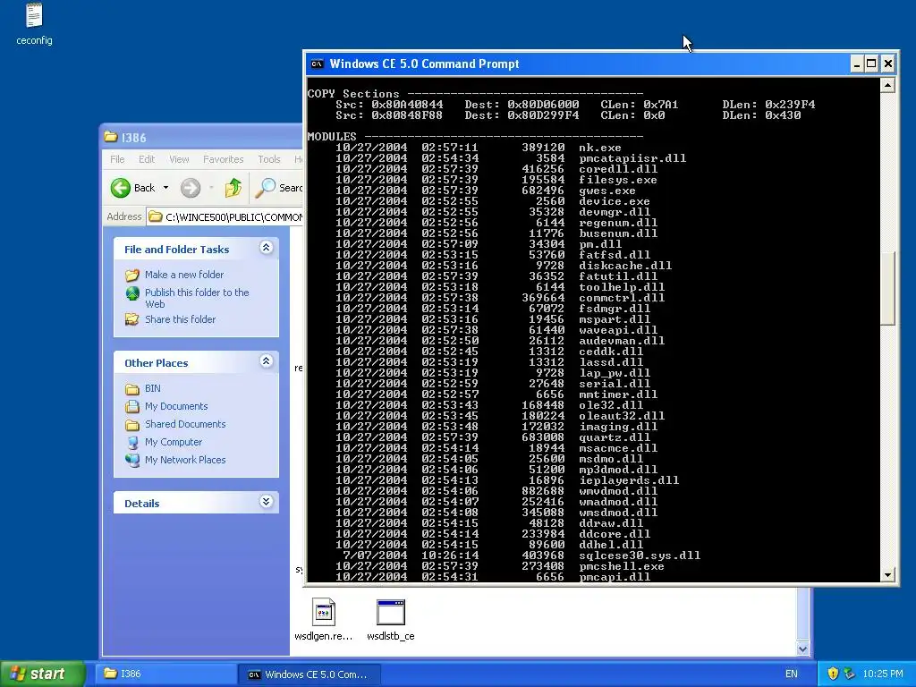Click the I386 folder icon in title bar
The width and height of the screenshot is (916, 687).
click(110, 137)
